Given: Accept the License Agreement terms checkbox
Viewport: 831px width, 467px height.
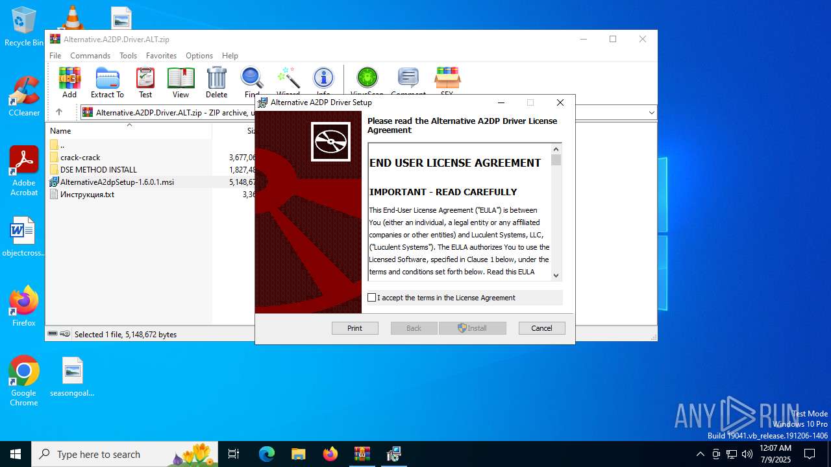Looking at the screenshot, I should 372,298.
